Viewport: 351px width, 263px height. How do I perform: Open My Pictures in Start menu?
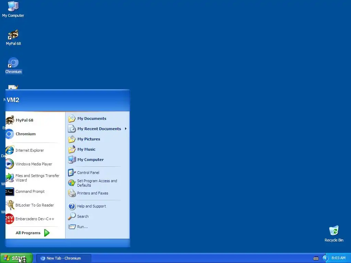click(x=98, y=139)
